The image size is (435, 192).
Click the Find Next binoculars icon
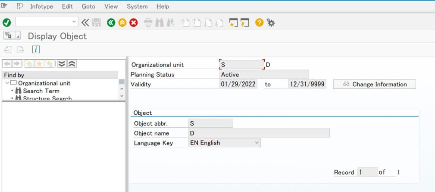click(171, 22)
